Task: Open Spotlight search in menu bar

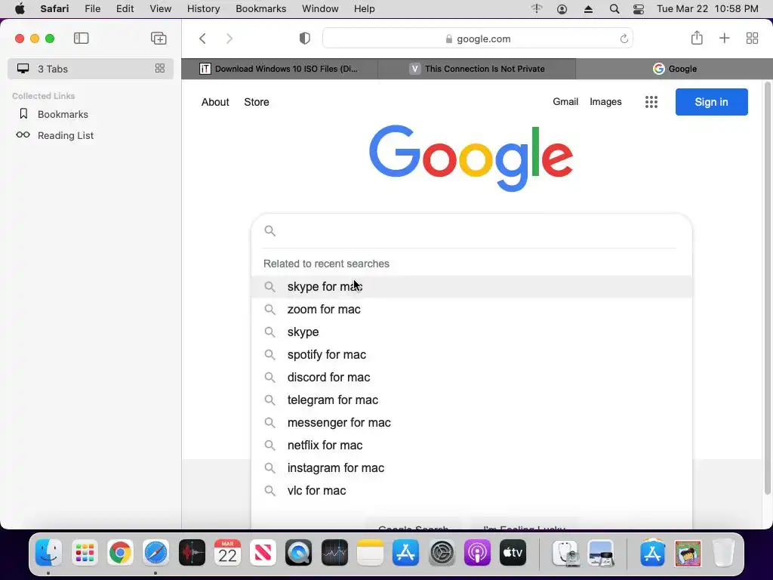Action: pyautogui.click(x=614, y=9)
